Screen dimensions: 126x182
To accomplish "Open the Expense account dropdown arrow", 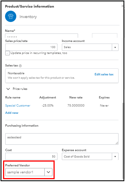I will pos(115,156).
